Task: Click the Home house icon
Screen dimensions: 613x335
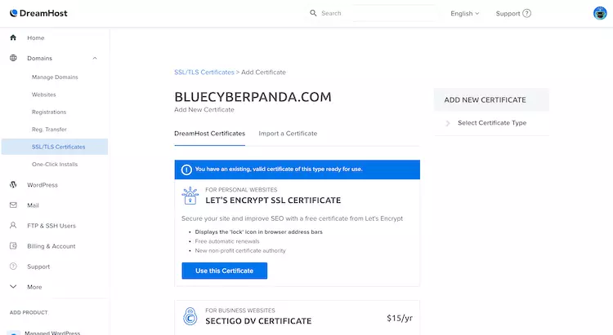Action: point(13,37)
